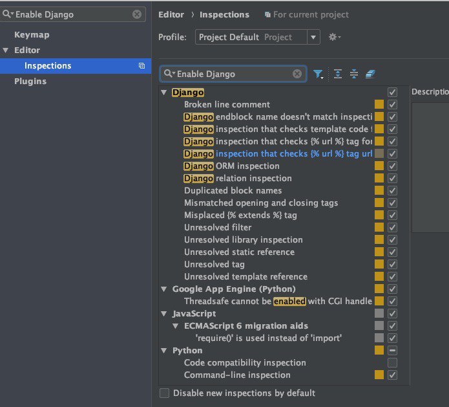
Task: Click the Inspections breadcrumb label
Action: (x=224, y=15)
